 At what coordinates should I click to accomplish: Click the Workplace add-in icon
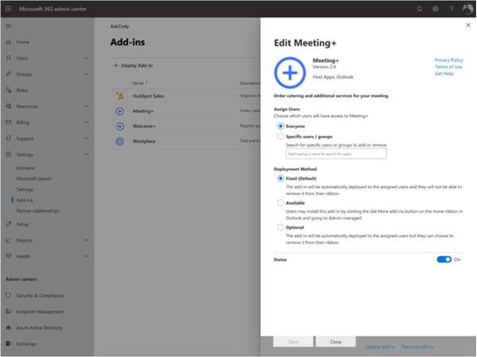120,142
